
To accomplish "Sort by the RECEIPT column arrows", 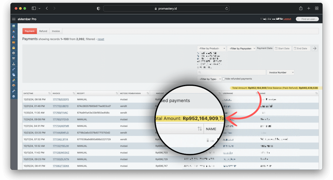I will (x=117, y=93).
